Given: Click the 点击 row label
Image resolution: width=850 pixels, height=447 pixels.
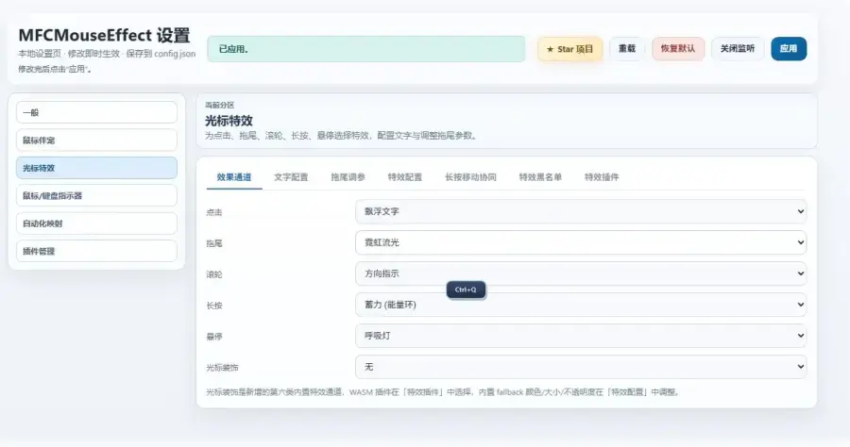Looking at the screenshot, I should coord(214,212).
